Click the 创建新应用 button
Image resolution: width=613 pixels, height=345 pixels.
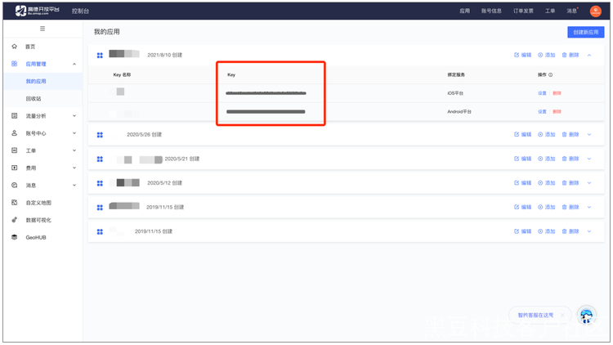pyautogui.click(x=586, y=32)
